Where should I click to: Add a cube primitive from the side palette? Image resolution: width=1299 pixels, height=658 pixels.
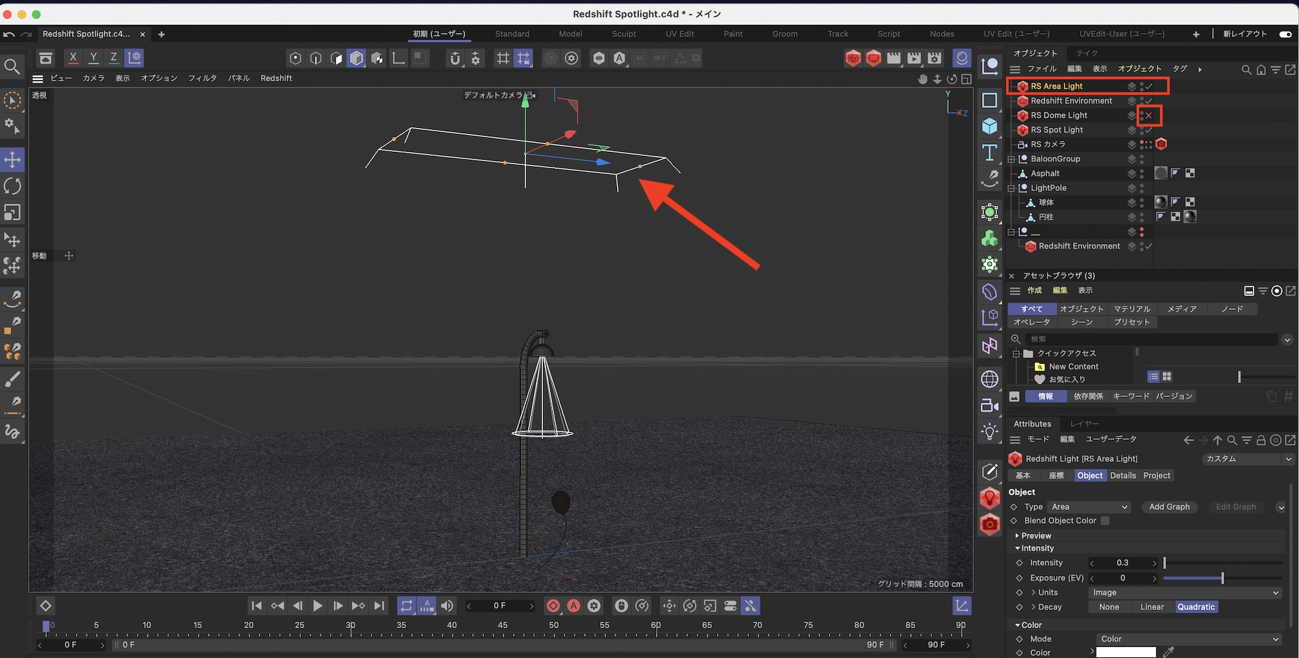click(x=989, y=126)
